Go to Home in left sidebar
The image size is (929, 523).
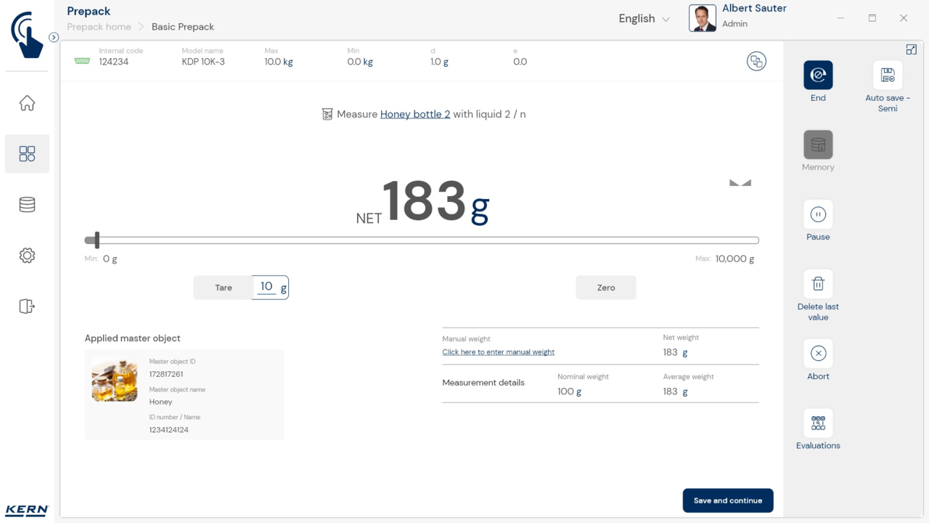tap(27, 103)
